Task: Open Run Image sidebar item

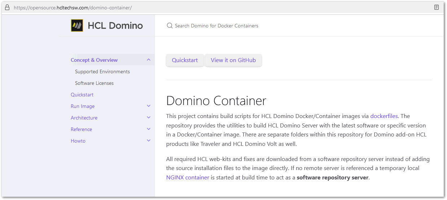Action: coord(83,106)
